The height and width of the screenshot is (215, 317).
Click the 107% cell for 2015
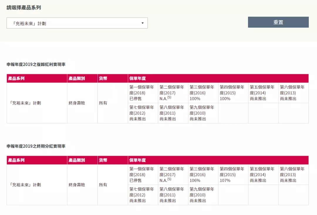click(x=233, y=175)
